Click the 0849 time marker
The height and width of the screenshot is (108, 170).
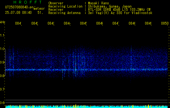coord(148,23)
